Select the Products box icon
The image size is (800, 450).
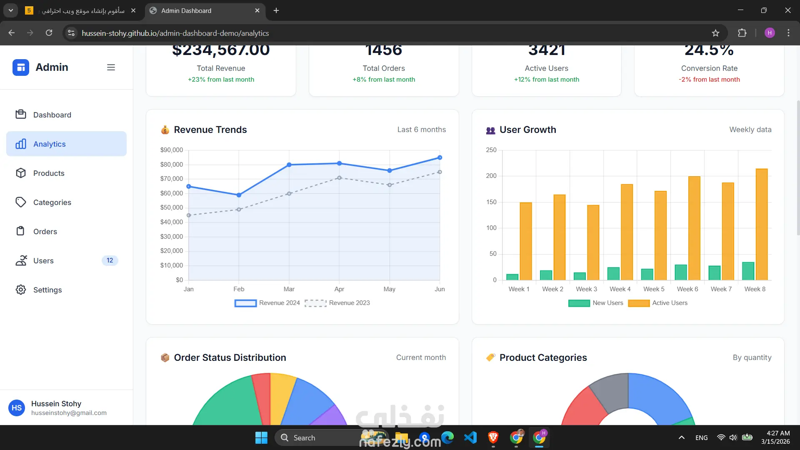[x=21, y=173]
